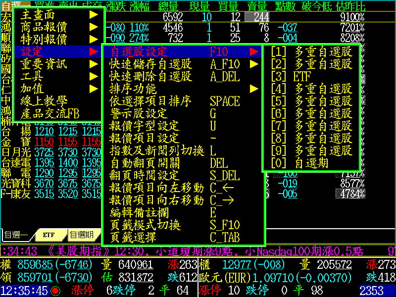
Task: Select 線上教學 from the main menu
Action: coord(44,101)
